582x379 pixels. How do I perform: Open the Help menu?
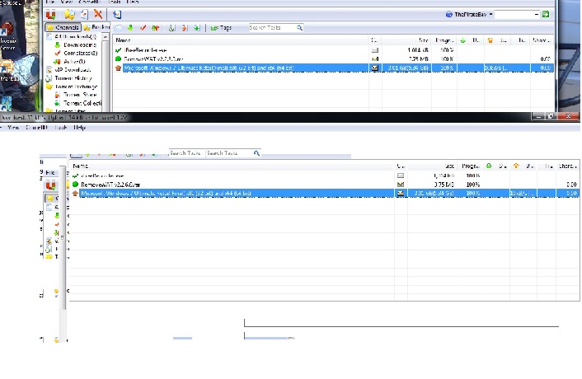(x=80, y=128)
